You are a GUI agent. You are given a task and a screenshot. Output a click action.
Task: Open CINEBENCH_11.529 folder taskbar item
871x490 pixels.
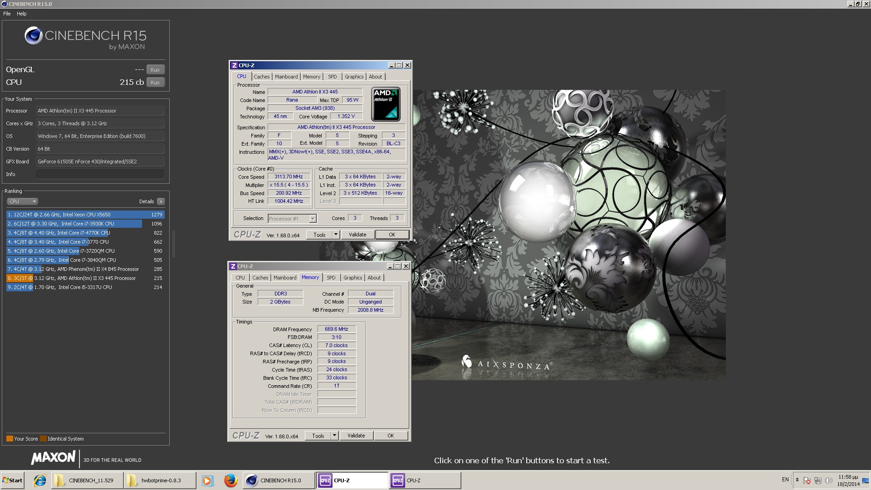pos(86,480)
